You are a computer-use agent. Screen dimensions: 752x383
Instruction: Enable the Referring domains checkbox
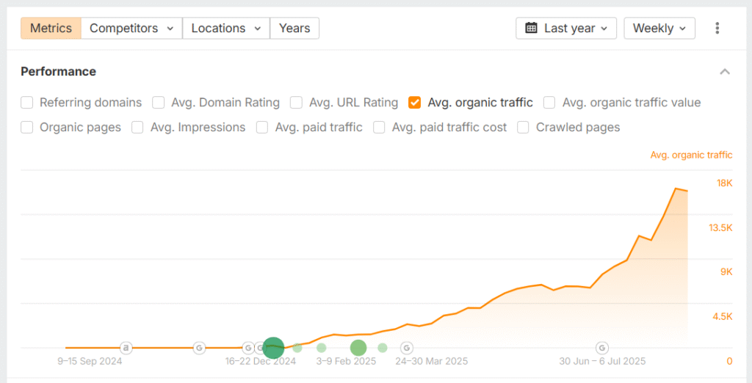pos(27,103)
